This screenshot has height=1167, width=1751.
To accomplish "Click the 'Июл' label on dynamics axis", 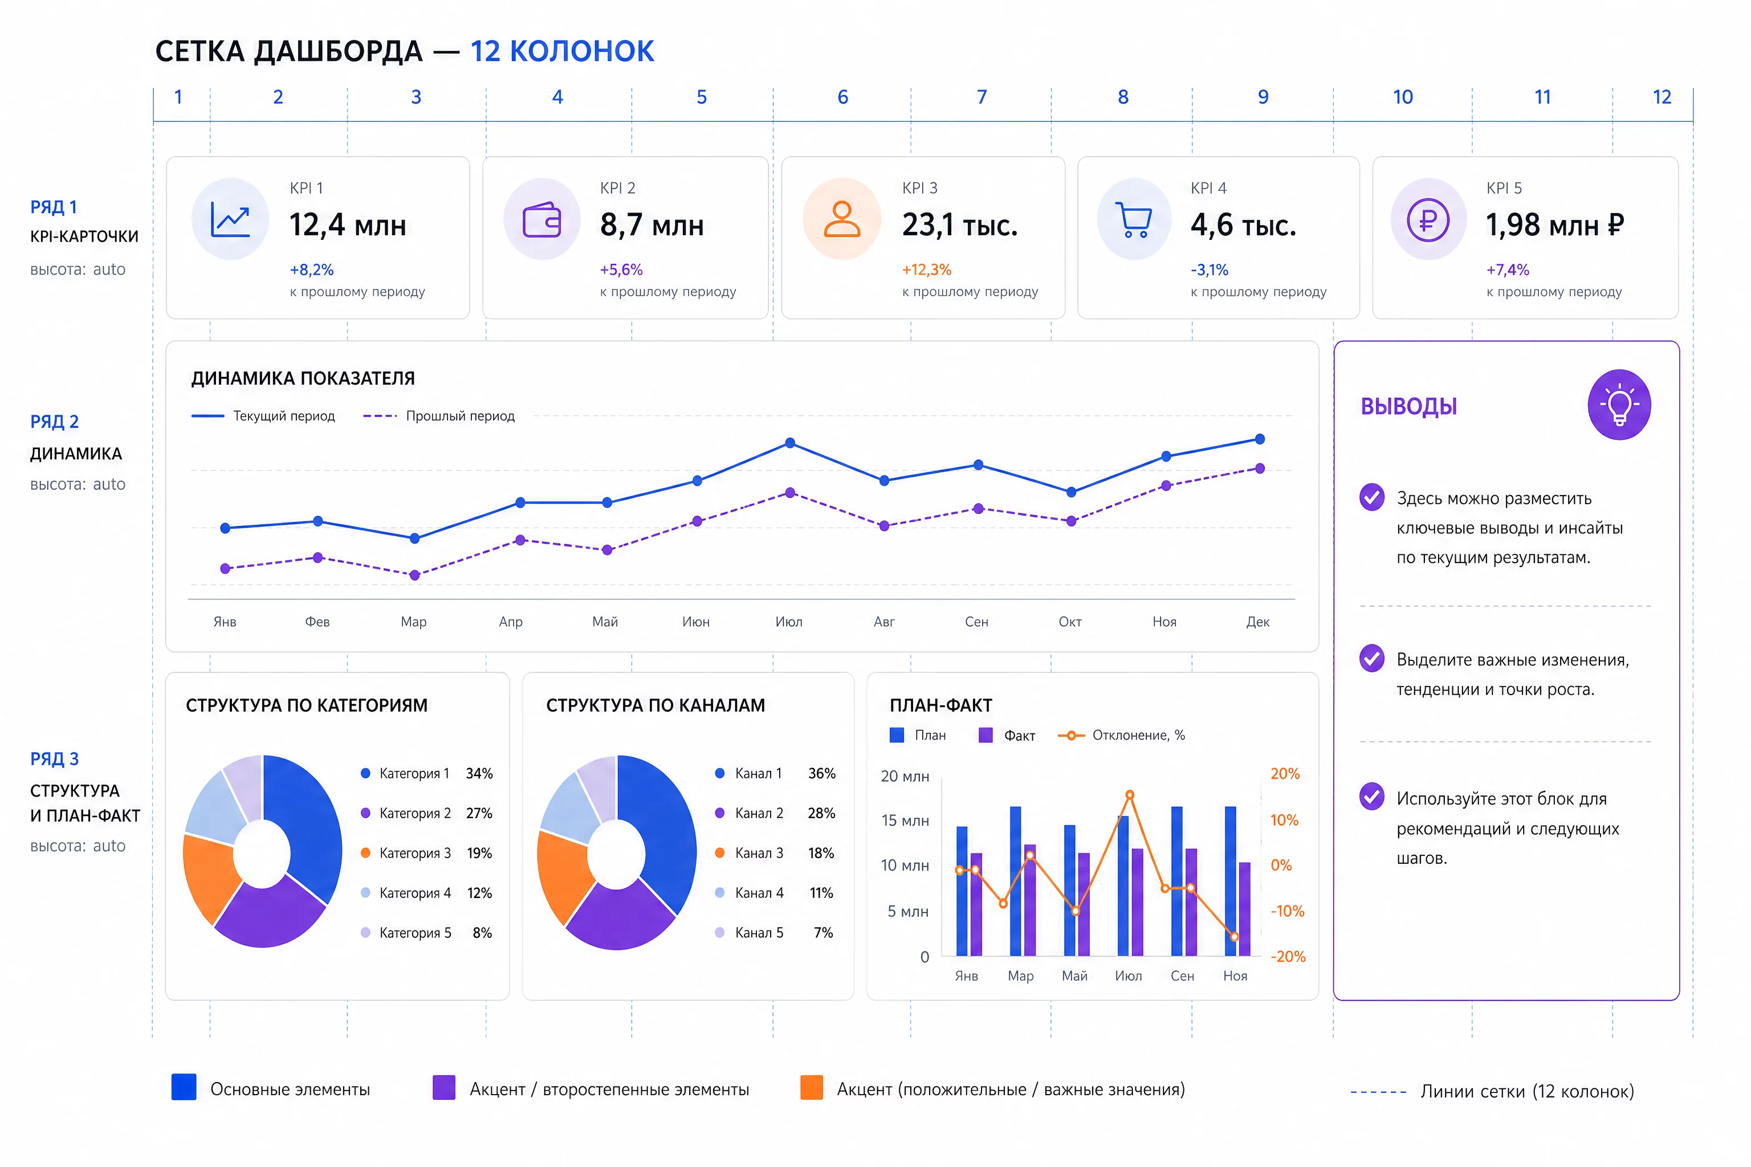I will pyautogui.click(x=789, y=622).
